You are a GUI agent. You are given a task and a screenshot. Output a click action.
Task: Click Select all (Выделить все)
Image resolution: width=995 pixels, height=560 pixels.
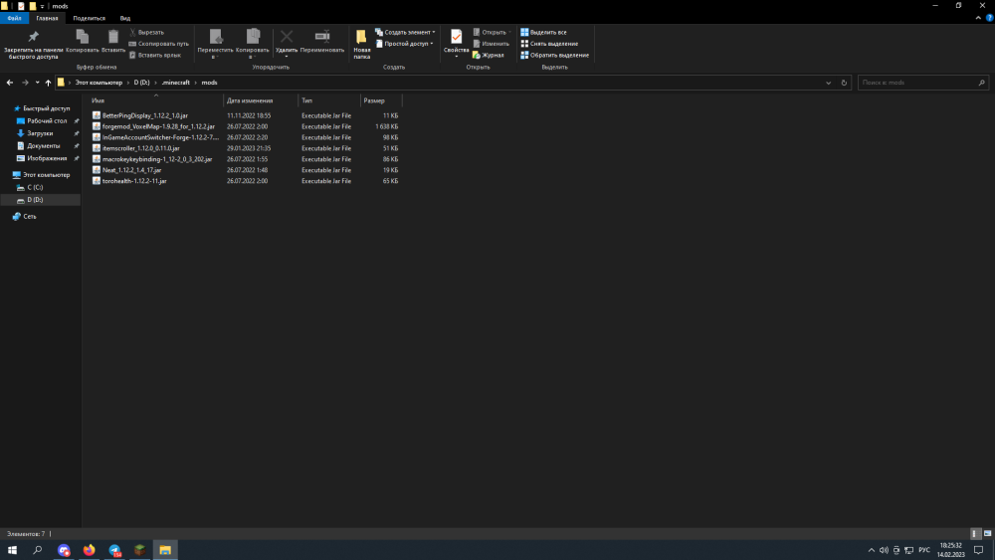click(544, 33)
